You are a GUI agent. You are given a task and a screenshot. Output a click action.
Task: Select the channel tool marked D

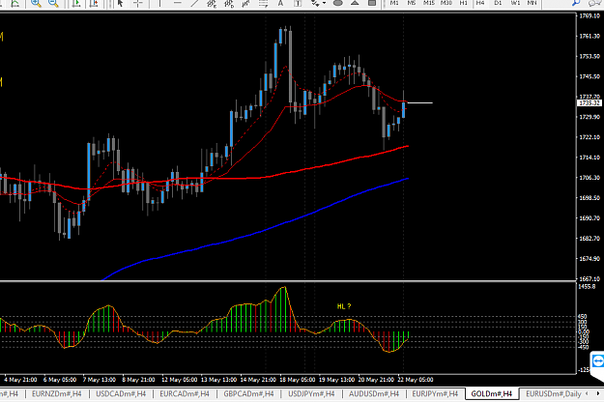229,4
